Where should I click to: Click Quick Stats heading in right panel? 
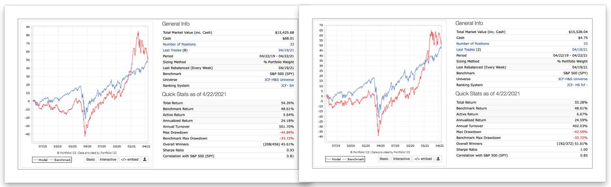coord(487,93)
